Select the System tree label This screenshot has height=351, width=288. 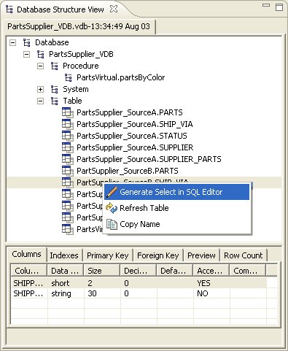click(76, 89)
